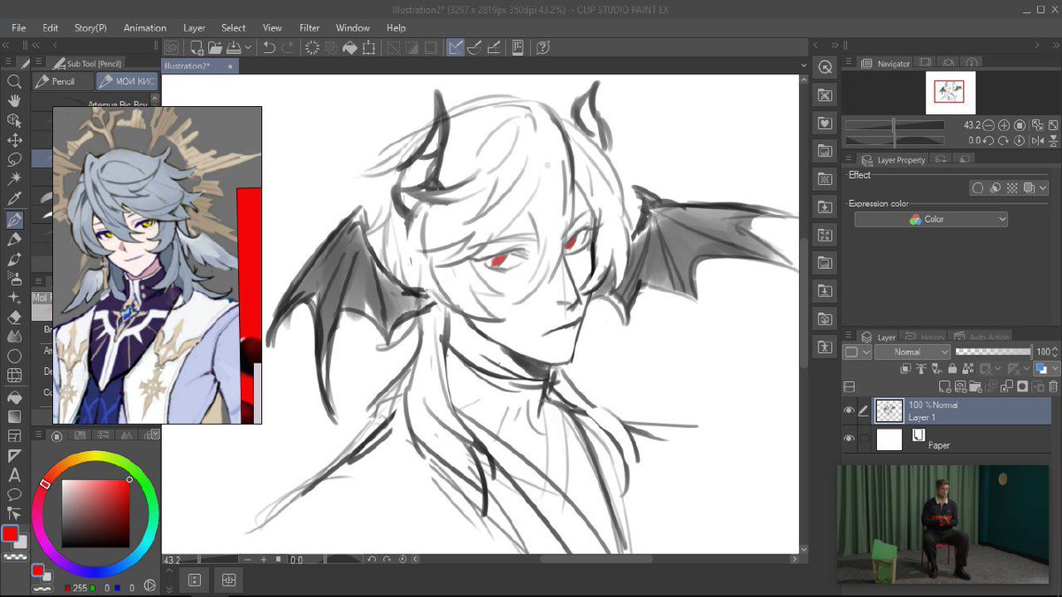Click the Save icon in command bar
Image resolution: width=1062 pixels, height=597 pixels.
tap(235, 48)
